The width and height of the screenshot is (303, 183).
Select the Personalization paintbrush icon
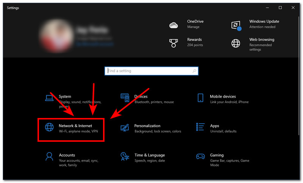pyautogui.click(x=125, y=128)
